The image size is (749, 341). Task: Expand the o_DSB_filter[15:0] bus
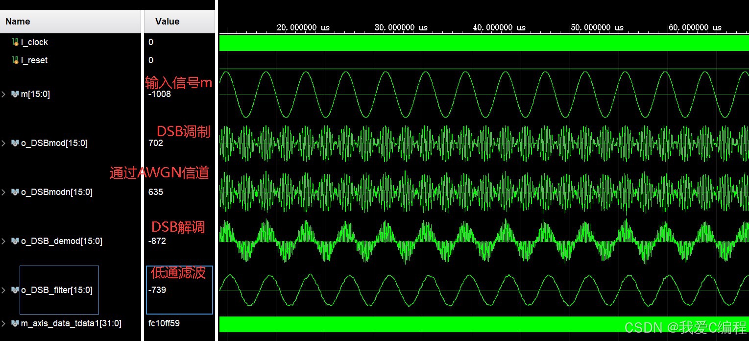[x=4, y=290]
